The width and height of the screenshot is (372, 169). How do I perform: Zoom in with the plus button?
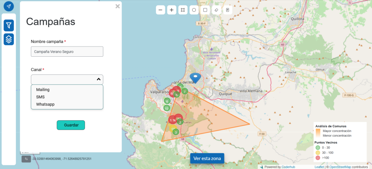pos(172,10)
